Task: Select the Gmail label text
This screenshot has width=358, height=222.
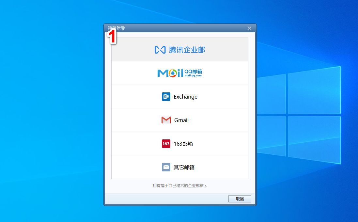Action: (181, 120)
